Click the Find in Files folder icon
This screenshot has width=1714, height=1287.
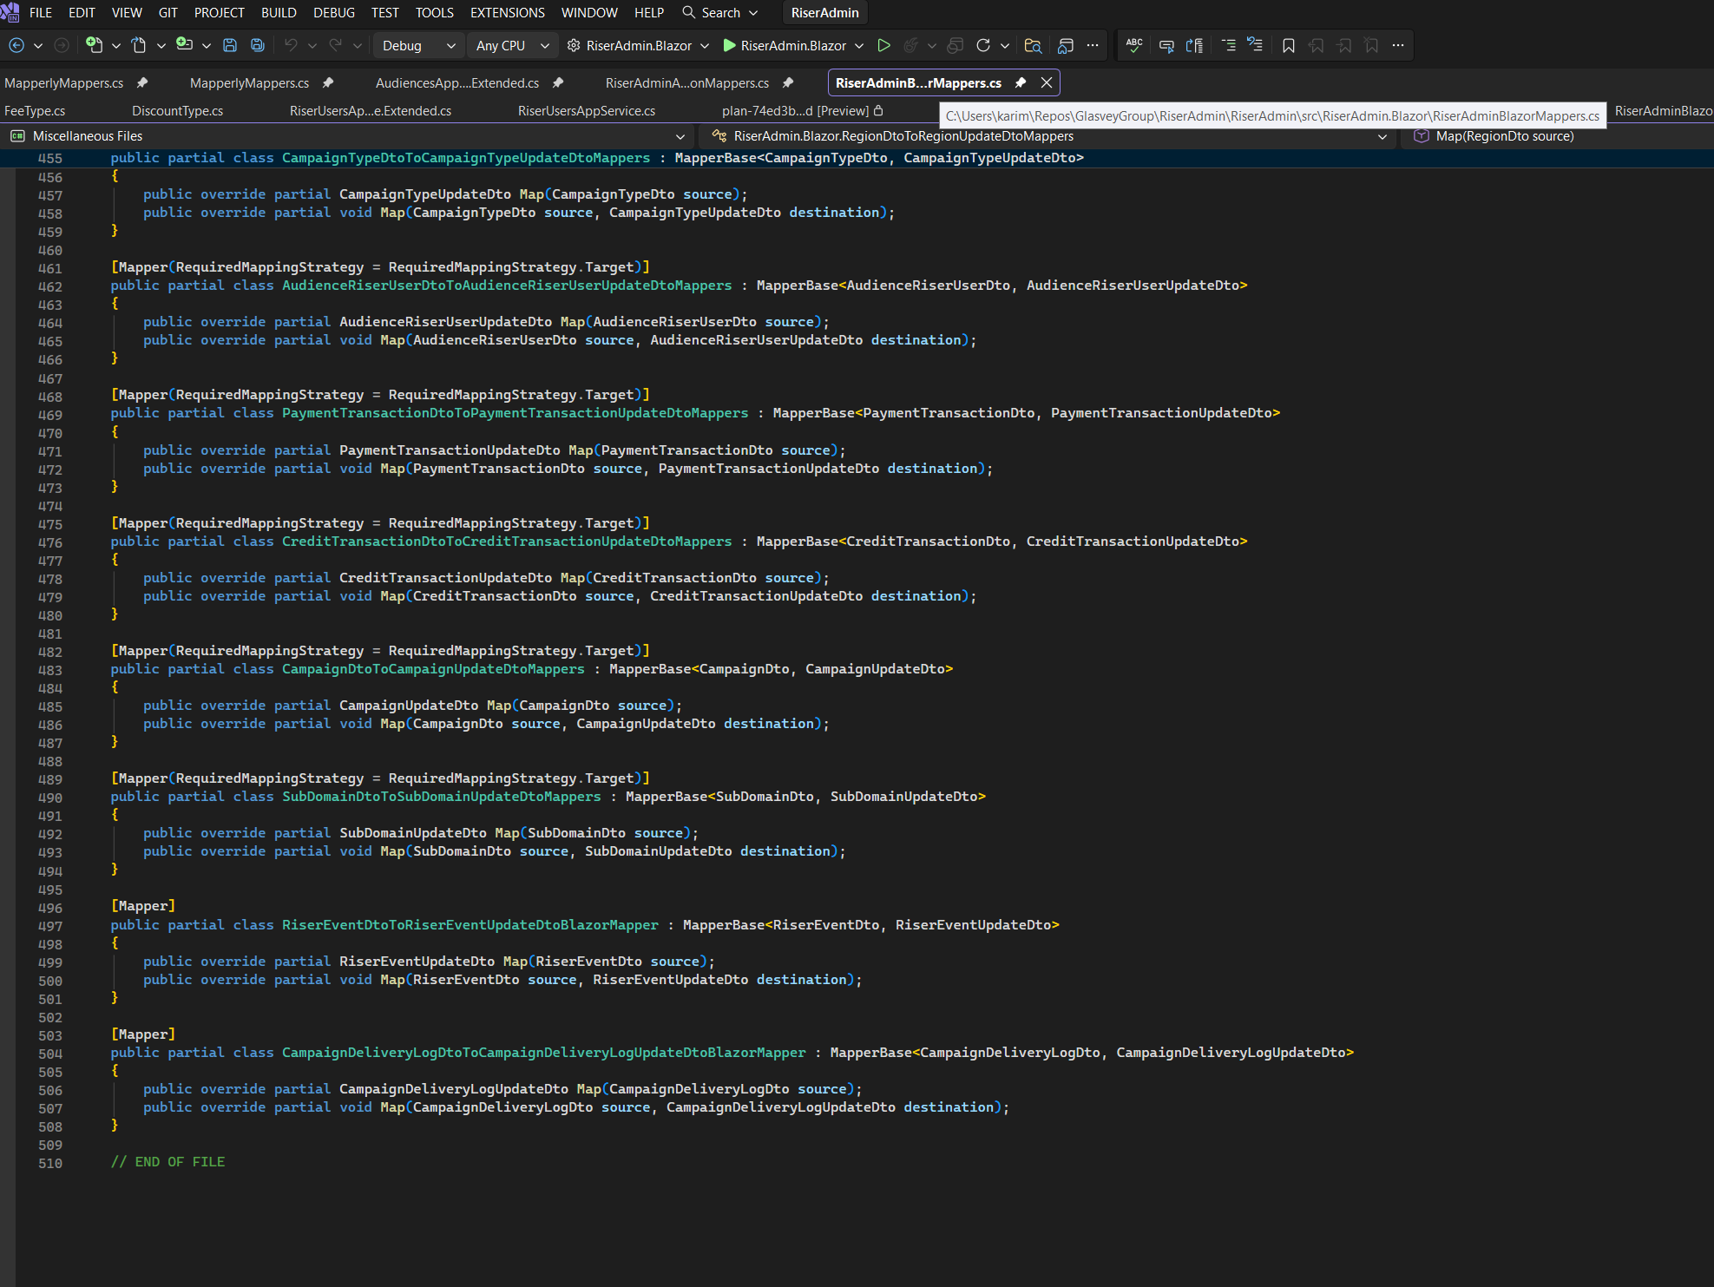coord(1032,45)
